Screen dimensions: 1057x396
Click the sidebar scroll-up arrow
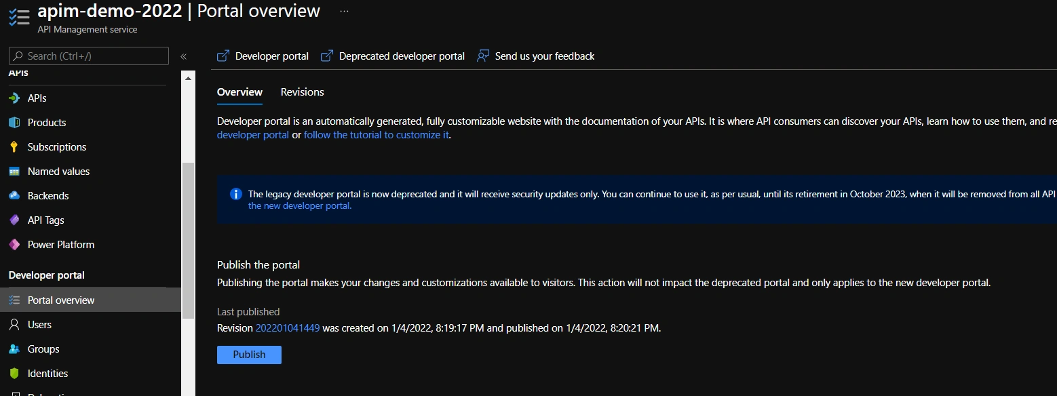coord(188,79)
